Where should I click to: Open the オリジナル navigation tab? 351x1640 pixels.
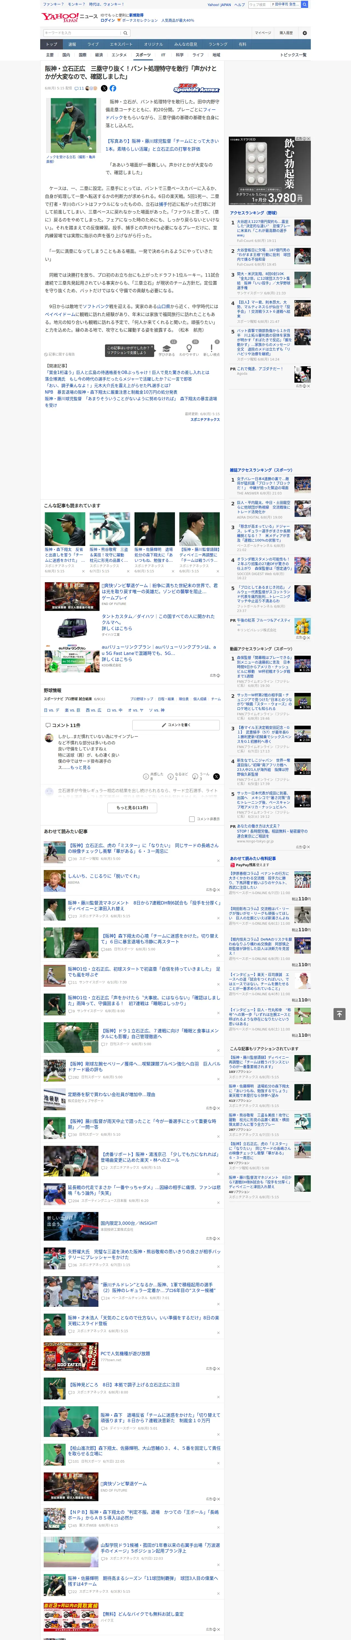pos(154,45)
